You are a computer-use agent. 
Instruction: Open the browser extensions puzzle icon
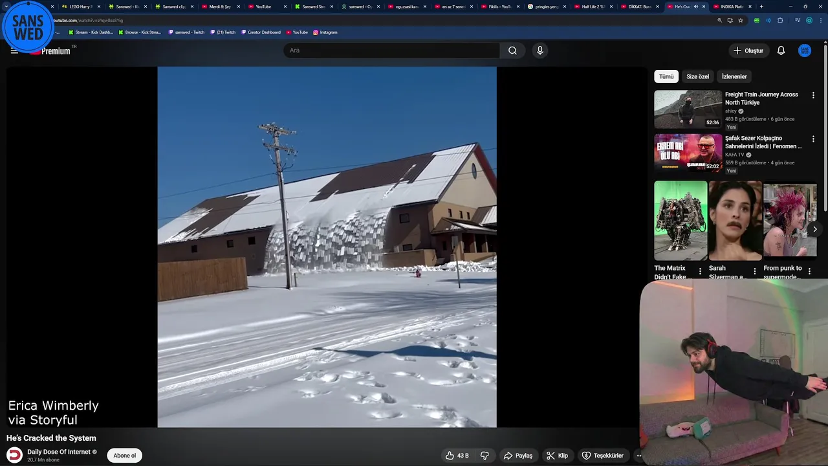pos(780,20)
